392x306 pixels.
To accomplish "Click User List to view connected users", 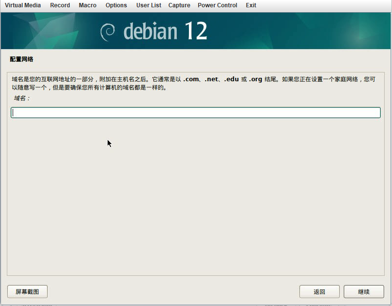I will click(x=149, y=5).
